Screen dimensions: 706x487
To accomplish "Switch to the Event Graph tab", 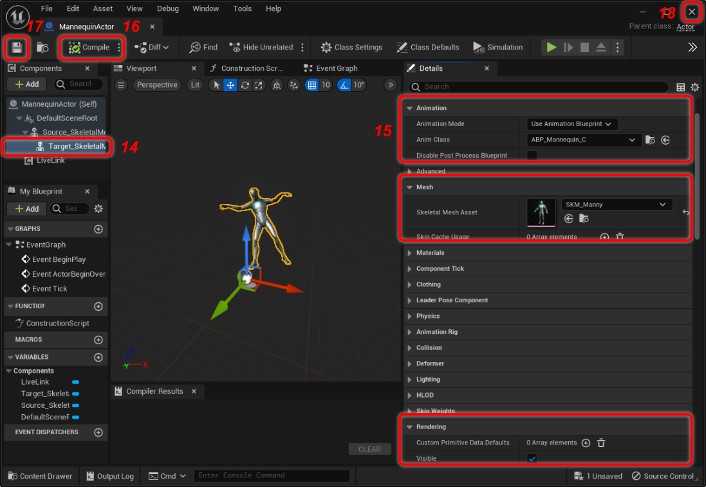I will [x=337, y=68].
